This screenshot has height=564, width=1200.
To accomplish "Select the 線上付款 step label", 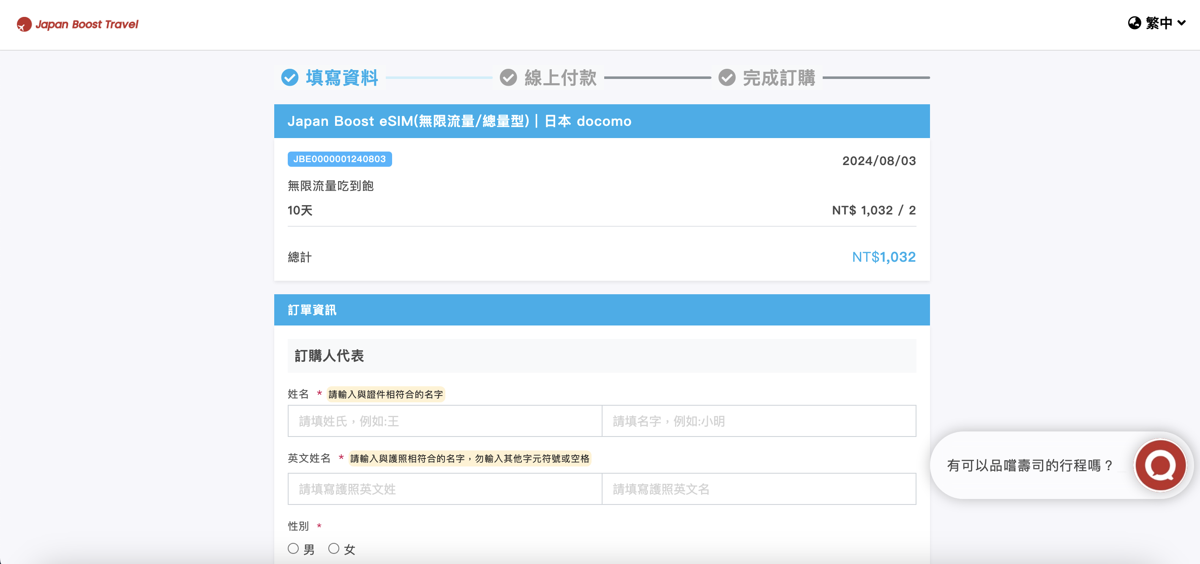I will 560,78.
